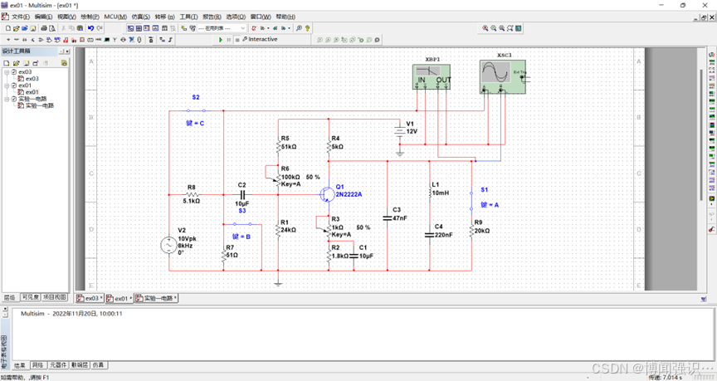The width and height of the screenshot is (717, 381).
Task: Select the multimeter instrument in right toolbar
Action: (711, 55)
